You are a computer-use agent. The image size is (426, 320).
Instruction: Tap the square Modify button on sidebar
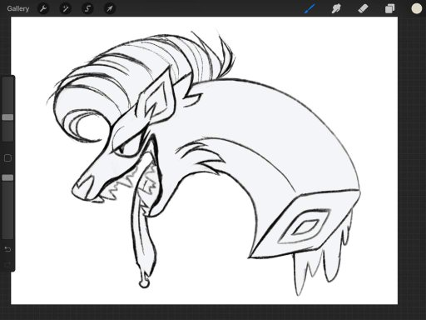tap(7, 158)
